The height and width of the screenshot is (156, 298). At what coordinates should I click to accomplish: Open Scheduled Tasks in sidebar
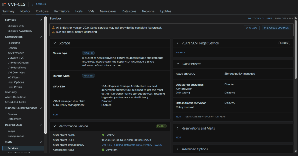click(x=15, y=102)
